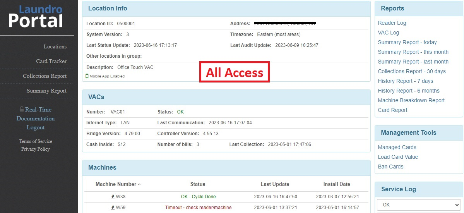Sort by Machine Number using the caret arrow

(139, 184)
